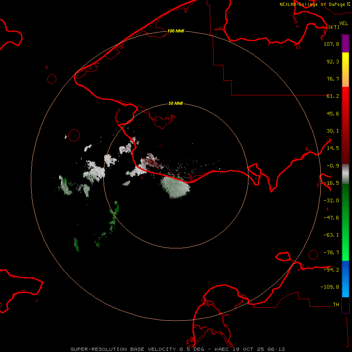352x352 pixels.
Task: Pick the blue segment of velocity scale
Action: tap(345, 279)
